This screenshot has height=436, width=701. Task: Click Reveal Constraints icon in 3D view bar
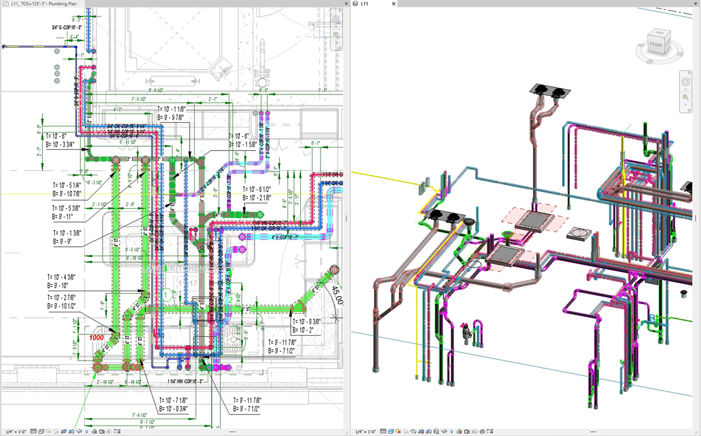tap(490, 432)
